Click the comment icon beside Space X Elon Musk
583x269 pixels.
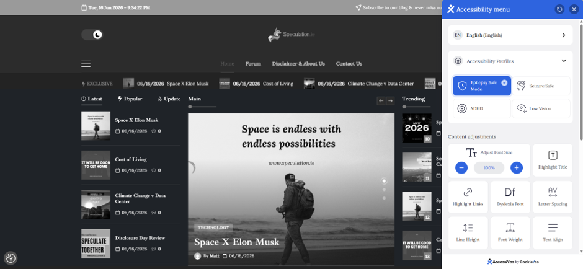click(154, 131)
